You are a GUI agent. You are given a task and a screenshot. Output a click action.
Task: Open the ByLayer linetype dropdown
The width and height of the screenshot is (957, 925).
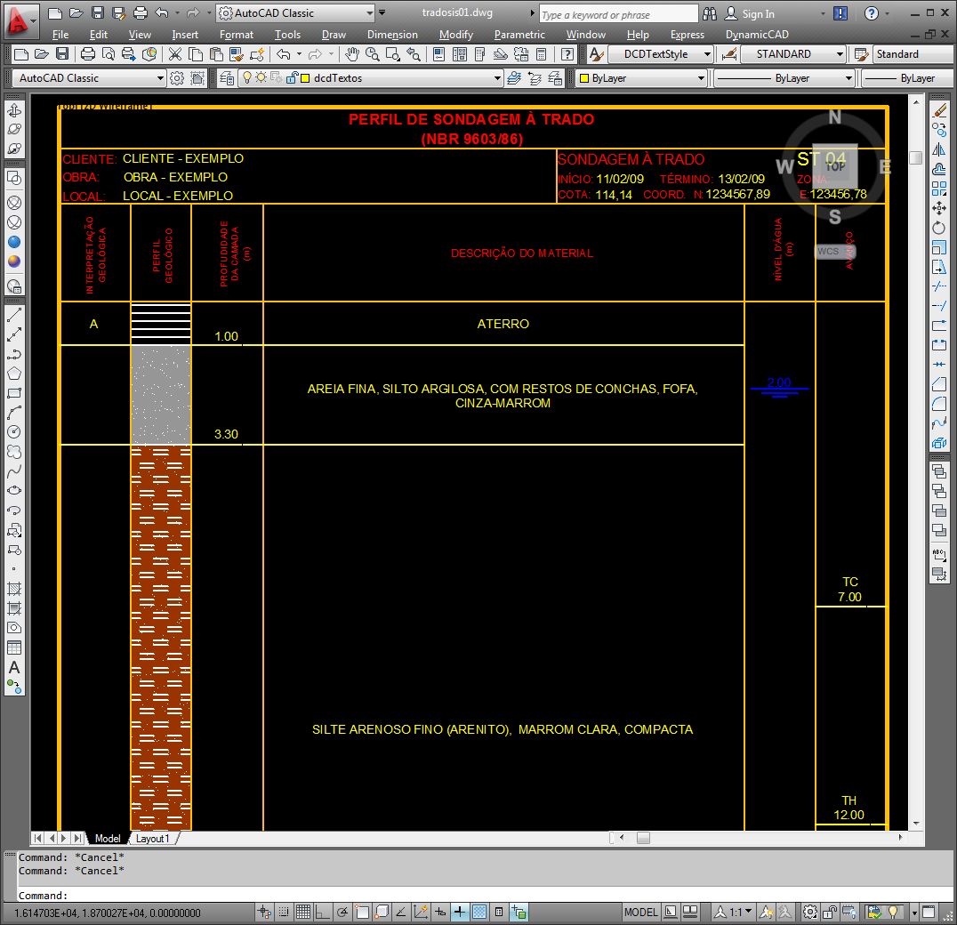click(848, 78)
